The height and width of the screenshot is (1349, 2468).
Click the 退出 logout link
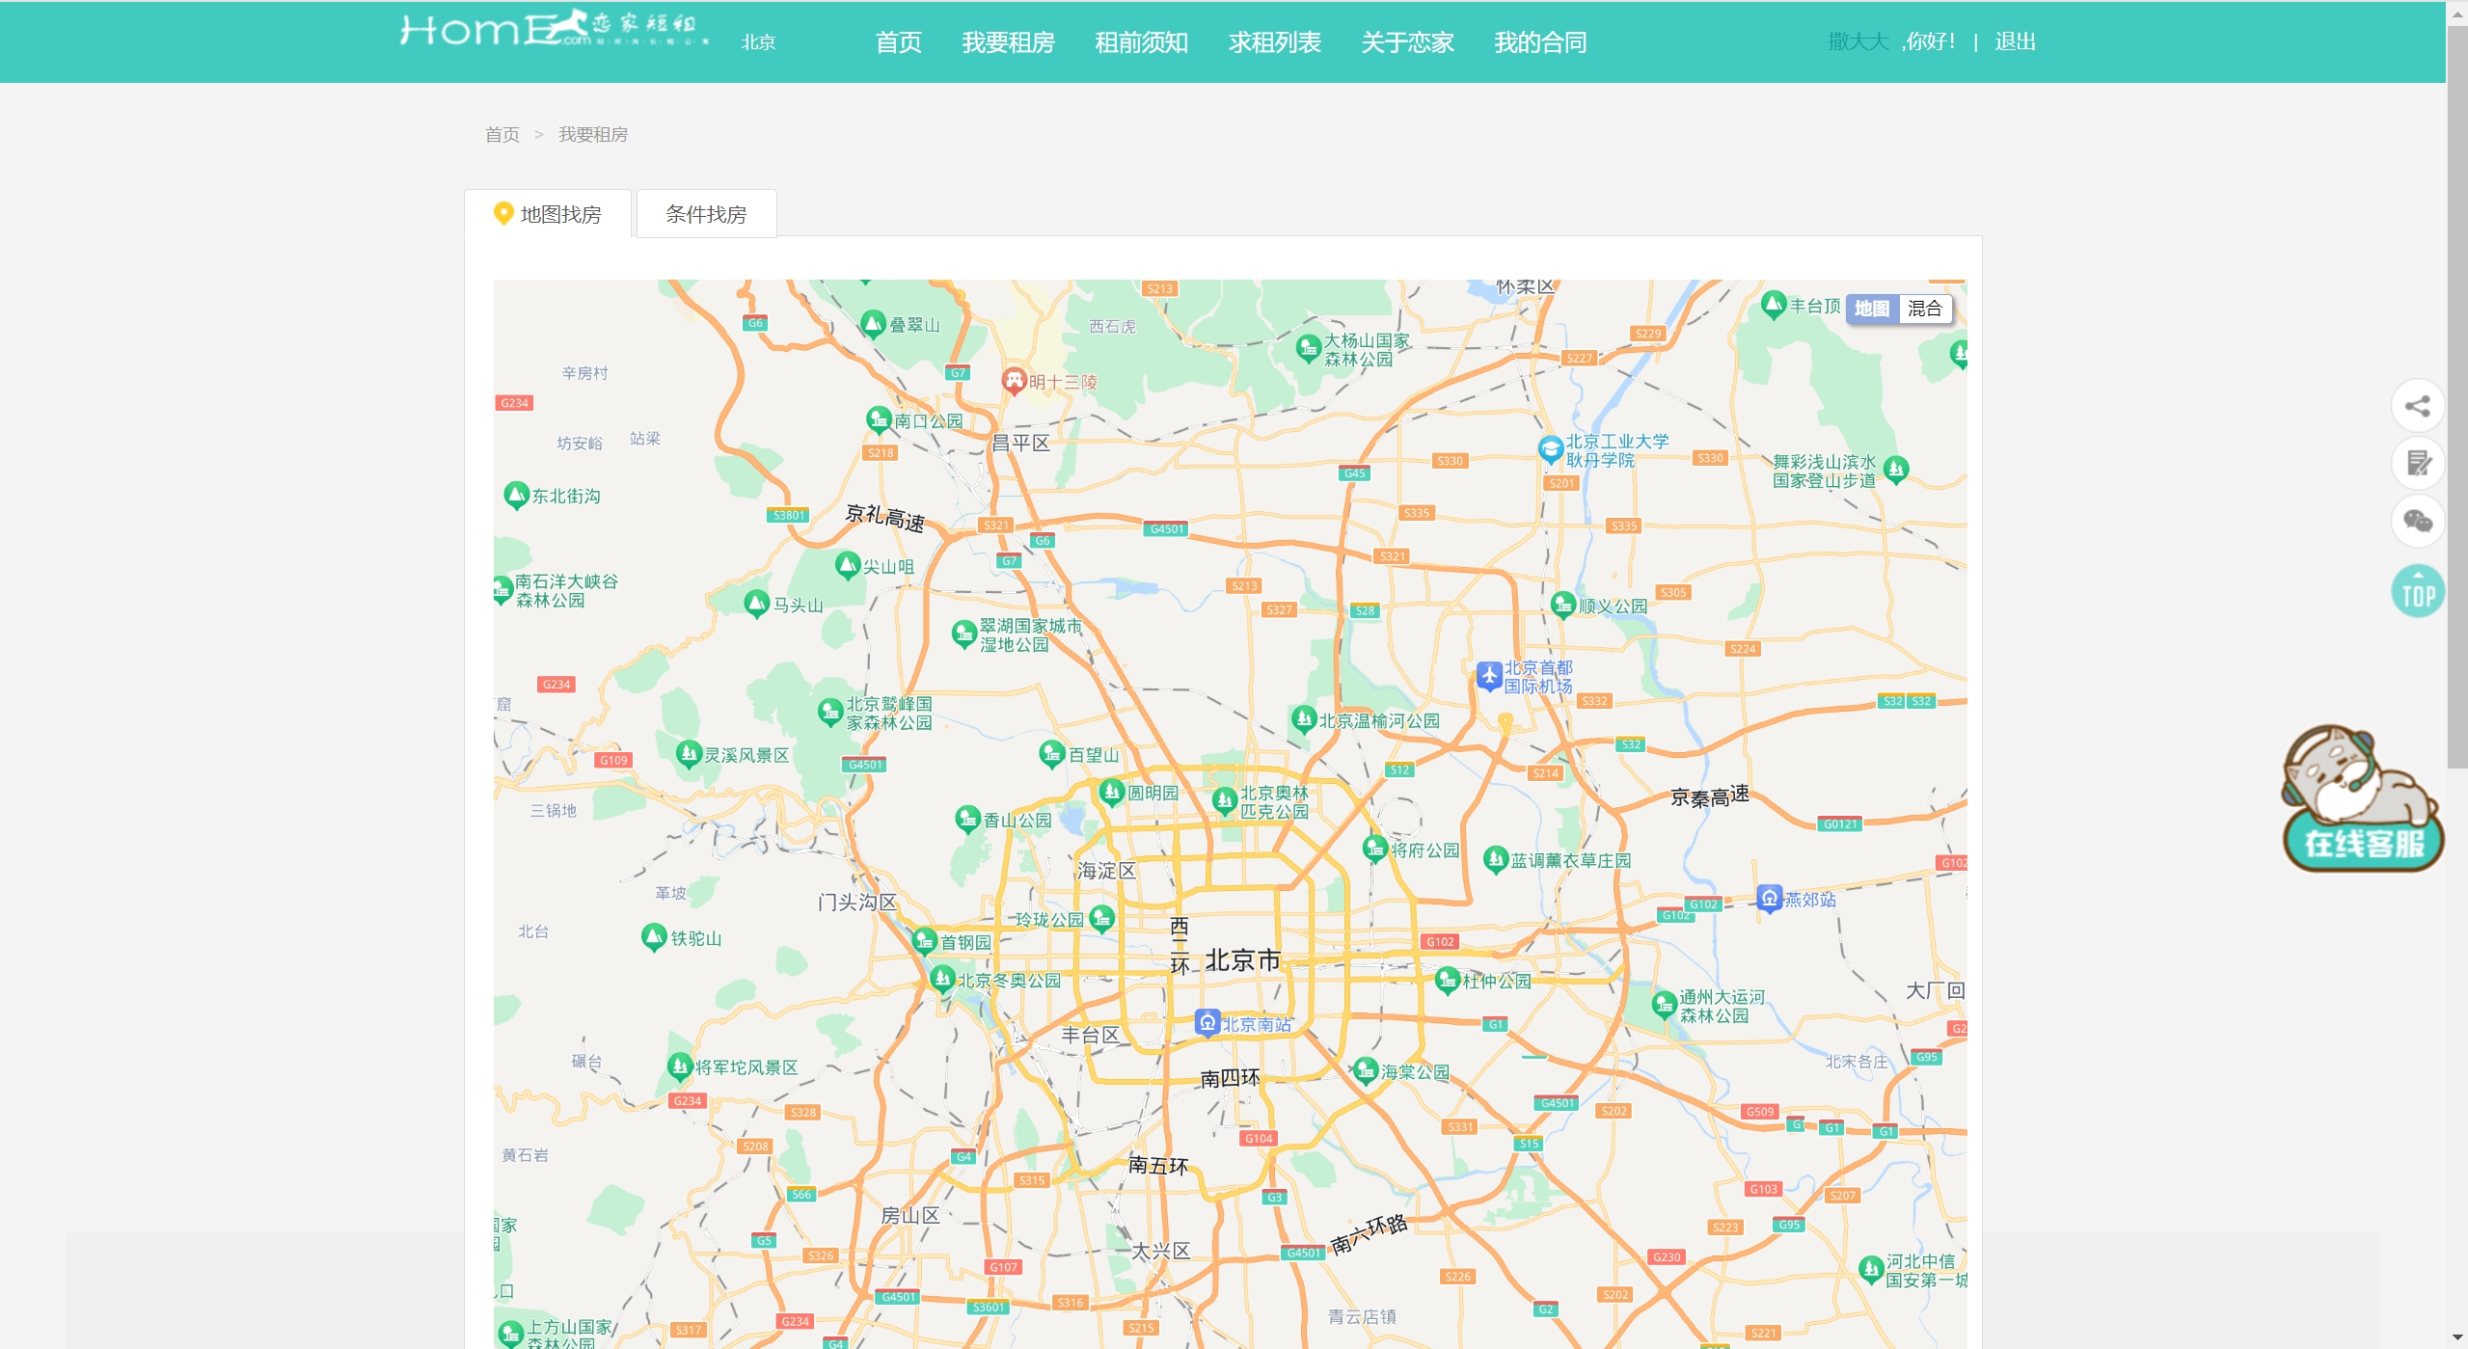click(x=2015, y=41)
